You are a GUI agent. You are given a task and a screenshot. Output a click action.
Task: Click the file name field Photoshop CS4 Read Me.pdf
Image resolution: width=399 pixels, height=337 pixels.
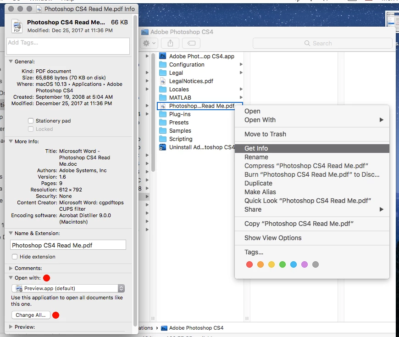tap(68, 245)
